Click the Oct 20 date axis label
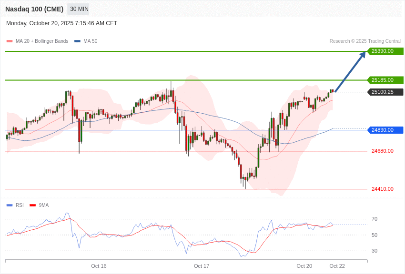This screenshot has height=274, width=405. pos(304,266)
